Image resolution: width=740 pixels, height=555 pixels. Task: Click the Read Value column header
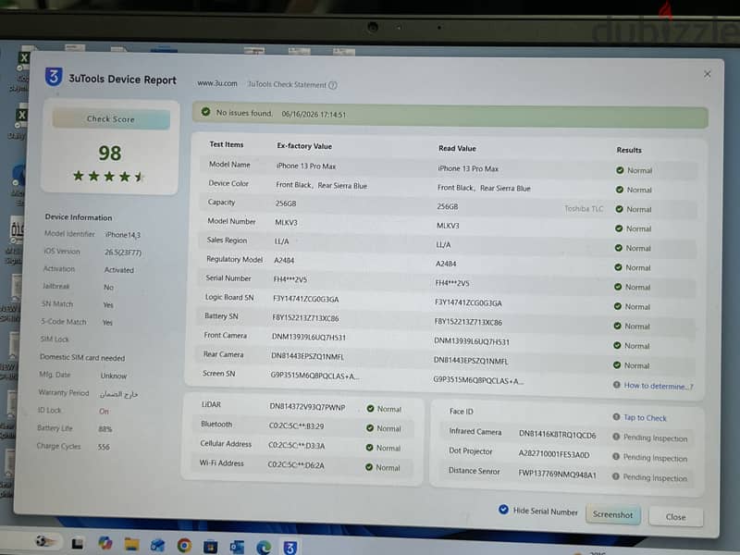pos(457,148)
